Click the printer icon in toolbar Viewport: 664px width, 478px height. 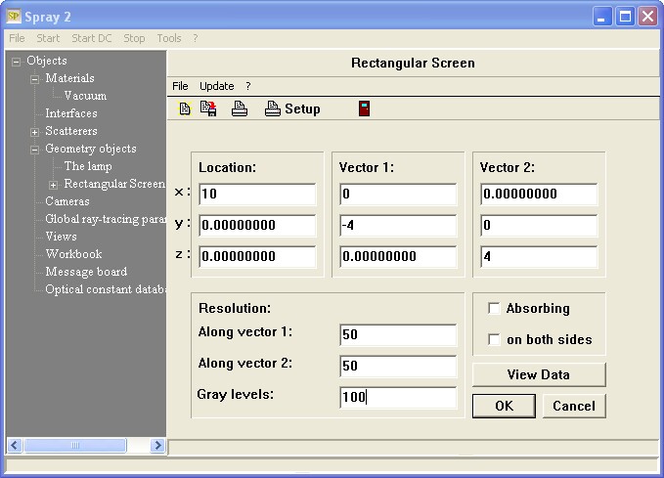240,109
